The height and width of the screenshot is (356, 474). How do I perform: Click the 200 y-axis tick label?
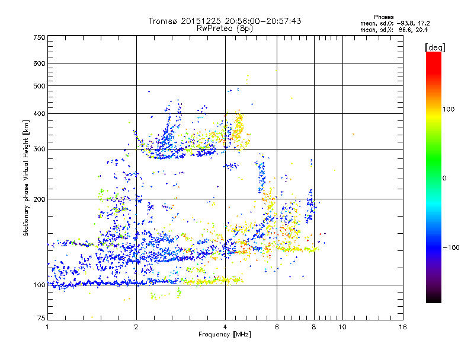click(39, 199)
